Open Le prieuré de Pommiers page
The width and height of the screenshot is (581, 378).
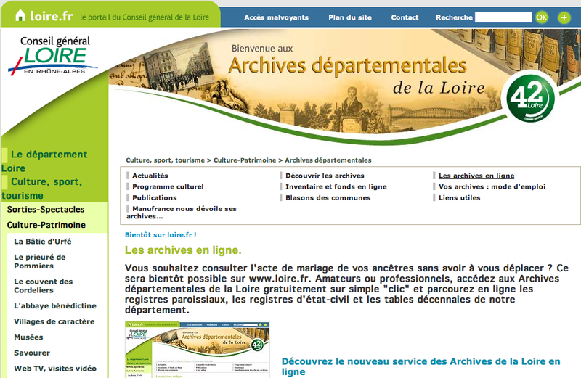pyautogui.click(x=40, y=261)
